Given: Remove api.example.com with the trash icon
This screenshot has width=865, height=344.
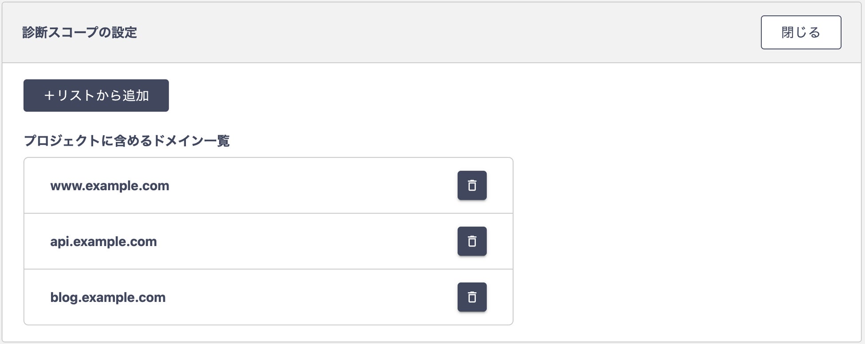Looking at the screenshot, I should point(472,241).
